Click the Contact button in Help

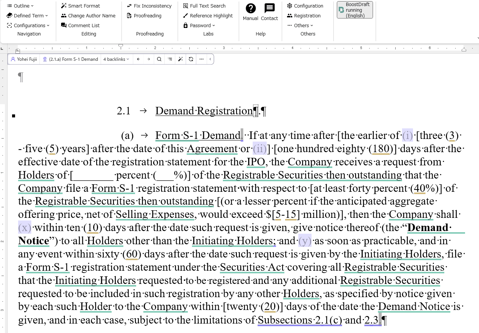[269, 11]
